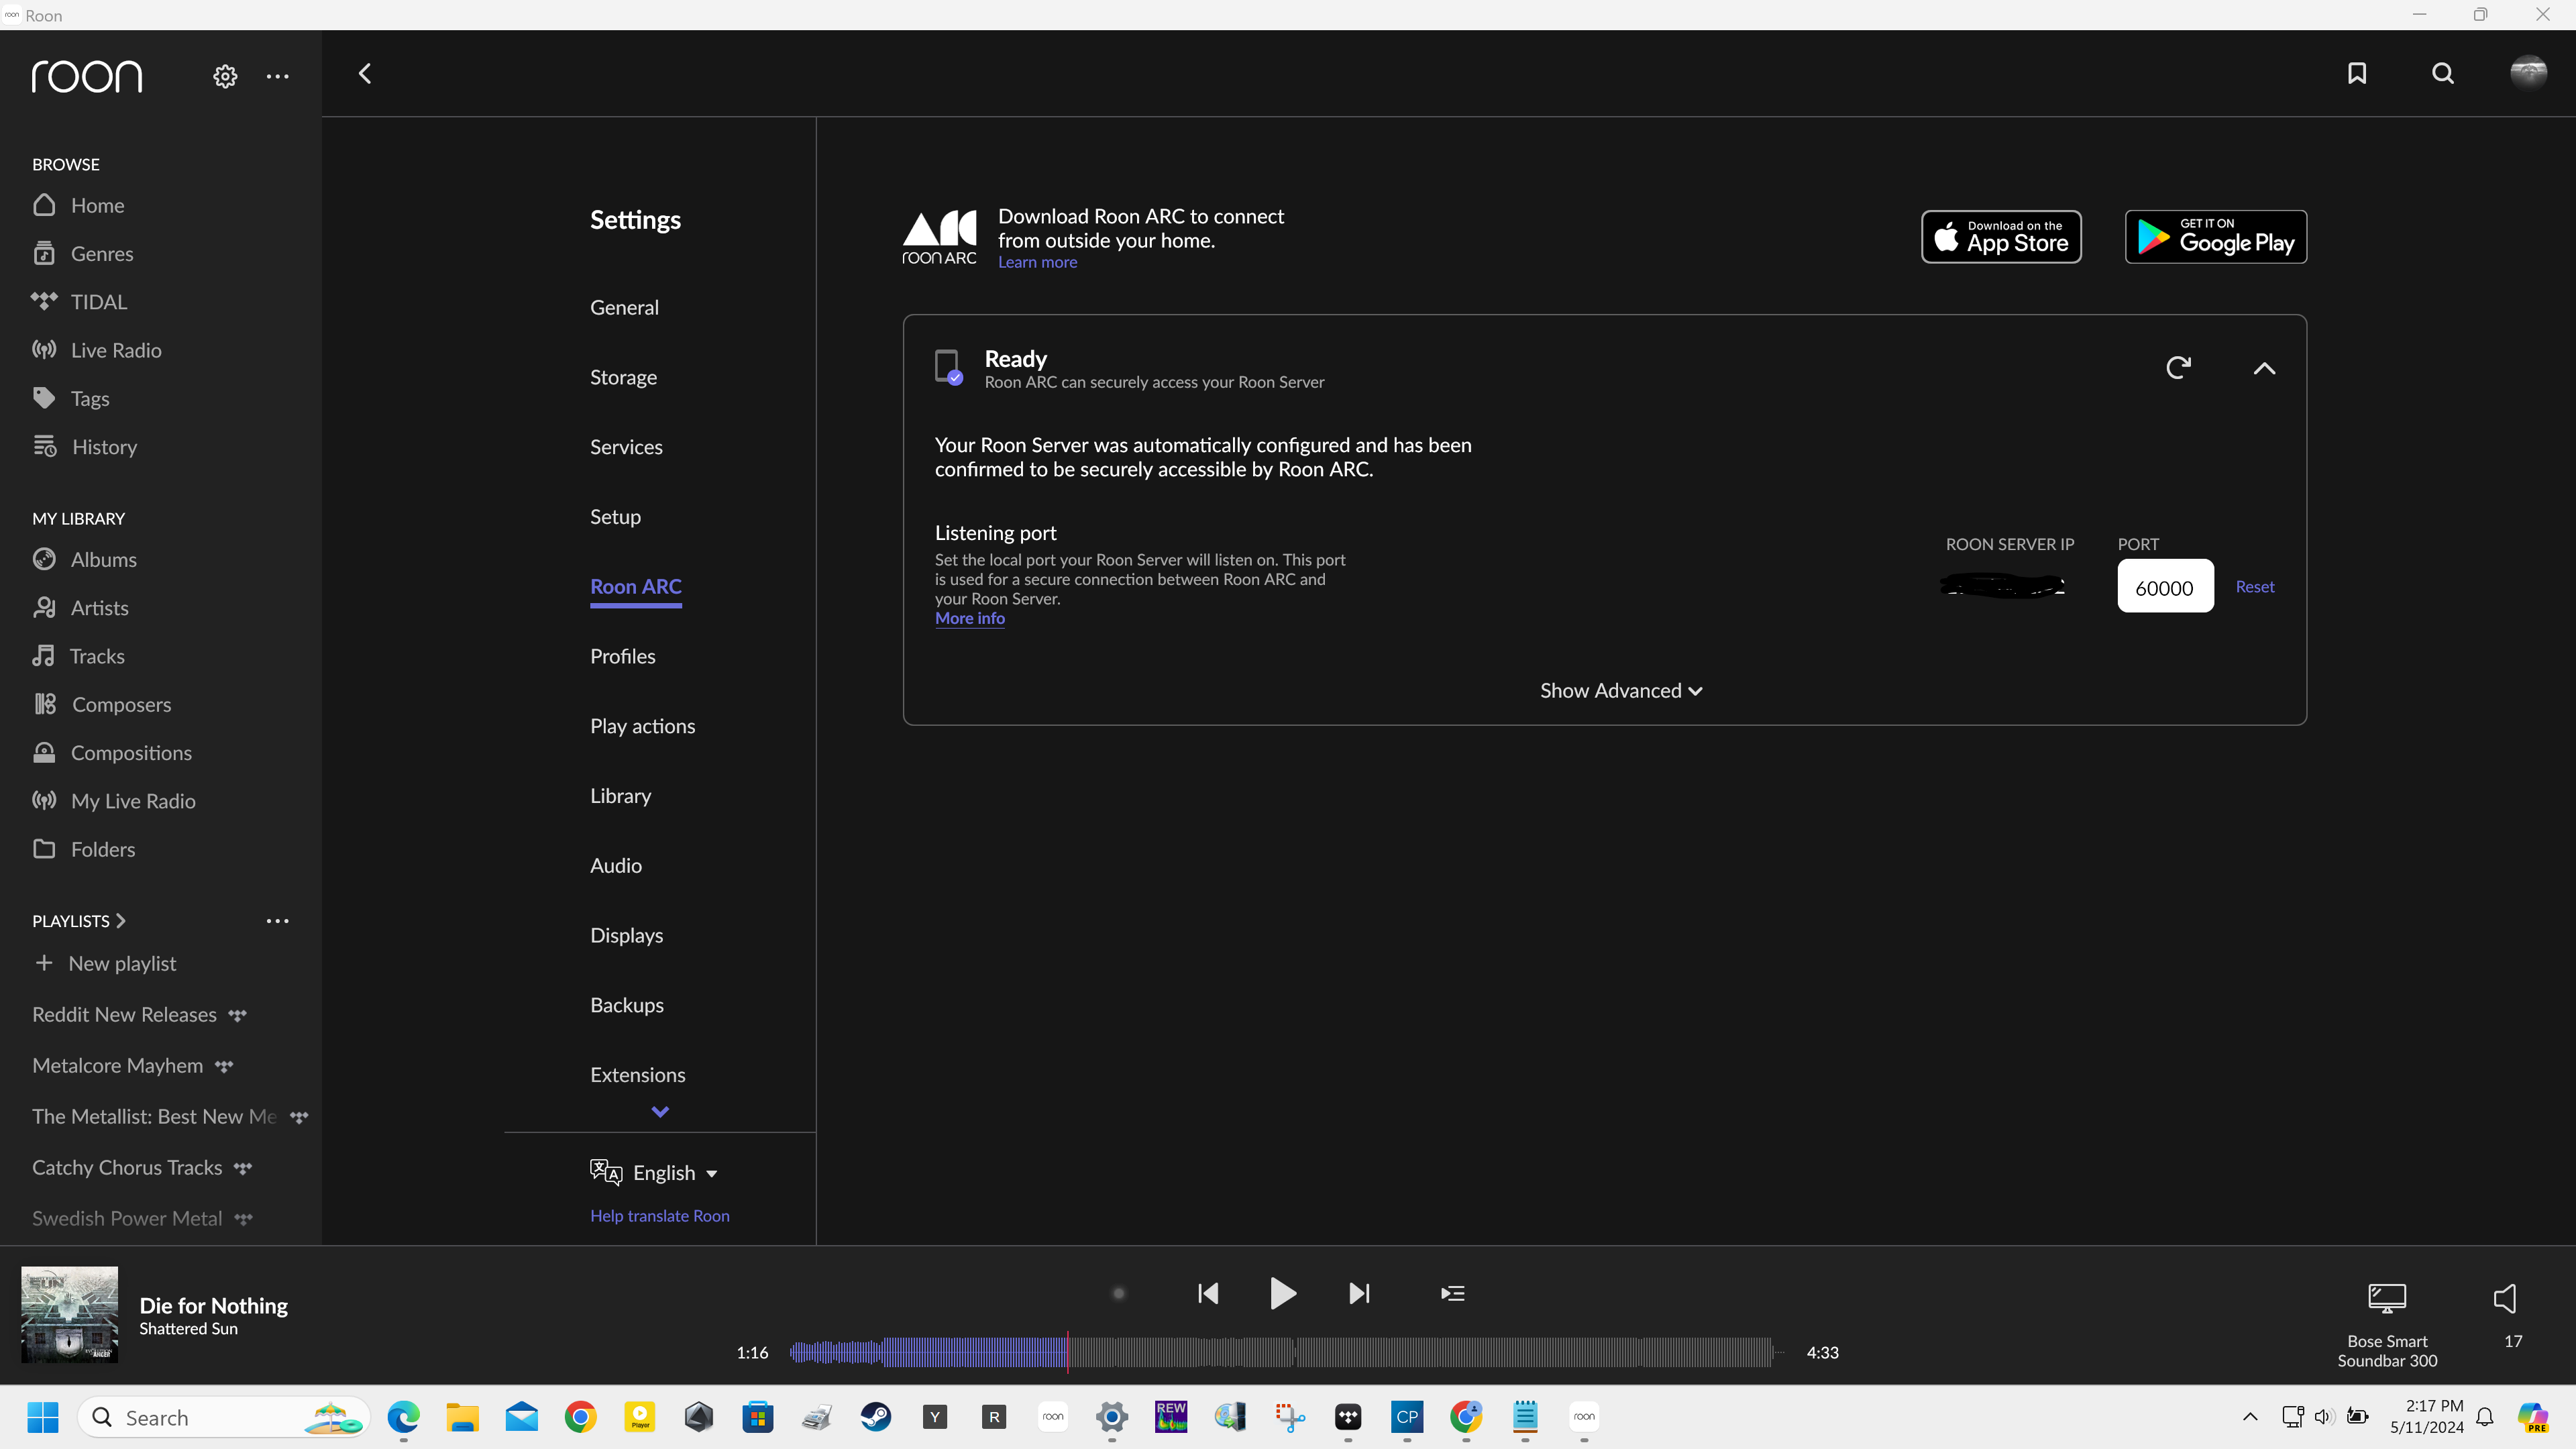2576x1449 pixels.
Task: Open the More info link
Action: [969, 618]
